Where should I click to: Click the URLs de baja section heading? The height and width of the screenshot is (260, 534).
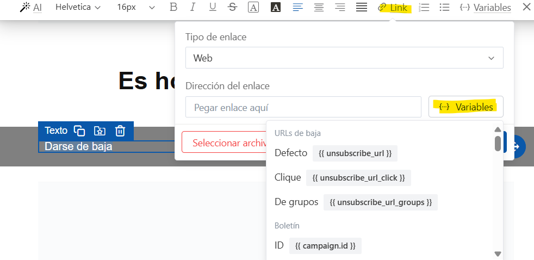coord(297,133)
